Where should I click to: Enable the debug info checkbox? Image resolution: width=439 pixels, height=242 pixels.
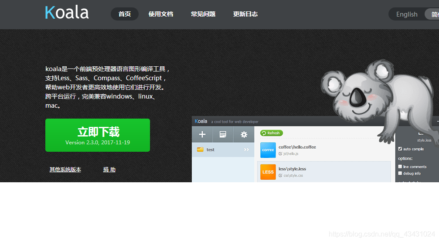pyautogui.click(x=400, y=174)
